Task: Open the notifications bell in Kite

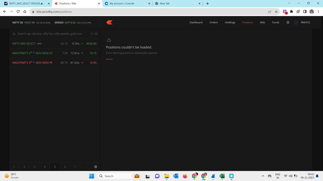Action: coord(288,23)
